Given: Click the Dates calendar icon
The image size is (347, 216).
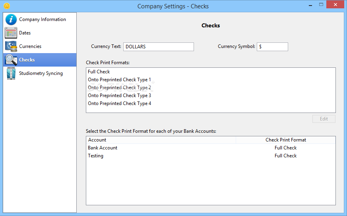Looking at the screenshot, I should coord(11,33).
